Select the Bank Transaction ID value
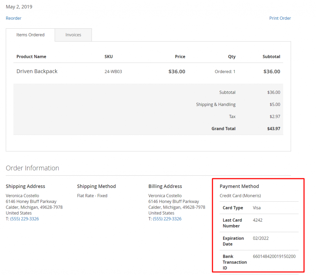Viewport: 316px width, 275px height. coord(275,256)
